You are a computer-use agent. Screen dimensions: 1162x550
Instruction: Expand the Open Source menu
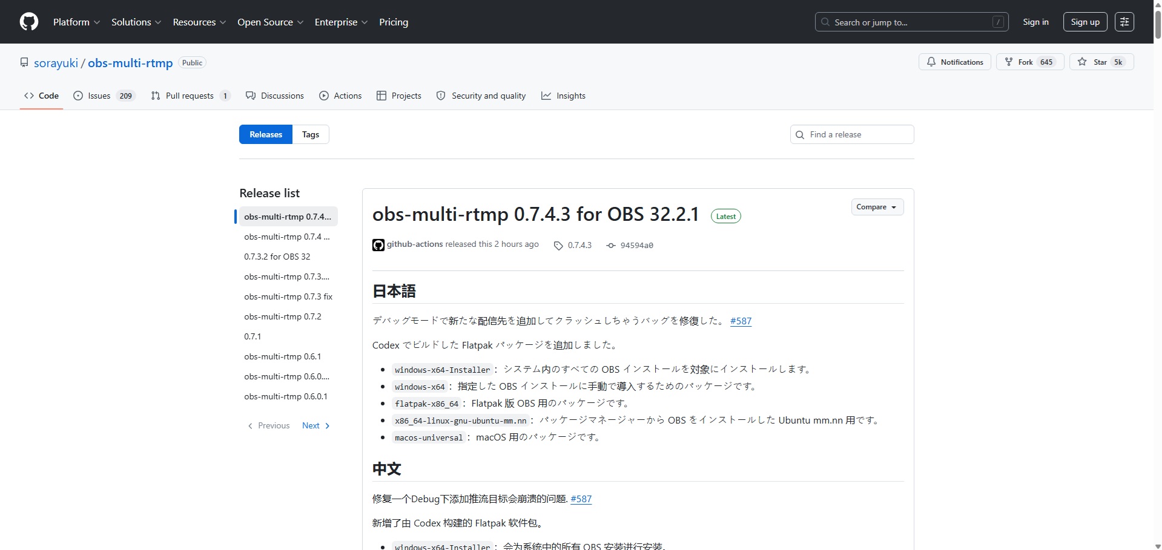(x=270, y=22)
